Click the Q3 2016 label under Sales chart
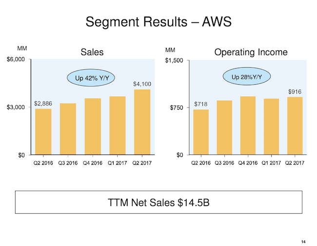 point(68,163)
